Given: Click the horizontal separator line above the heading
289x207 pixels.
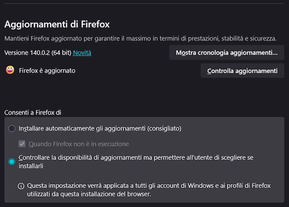Looking at the screenshot, I should point(142,3).
